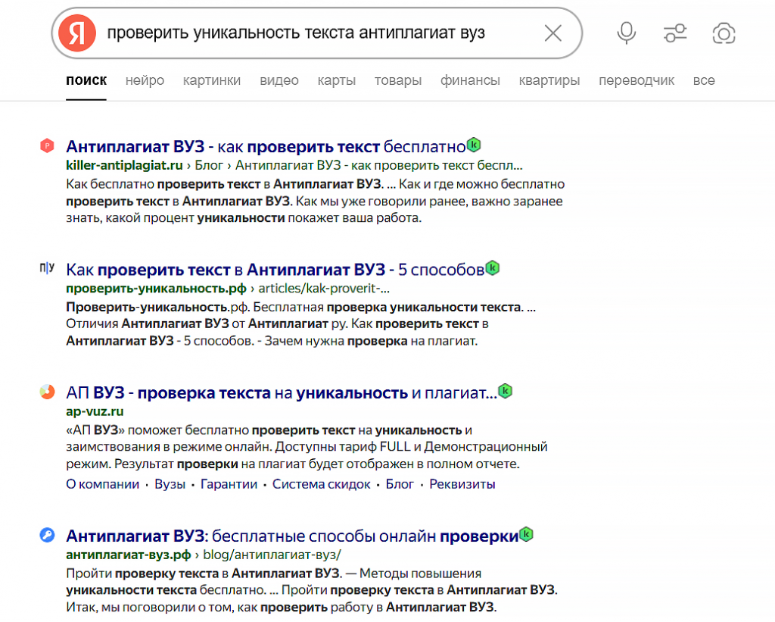
Task: Open image search camera icon
Action: [724, 33]
